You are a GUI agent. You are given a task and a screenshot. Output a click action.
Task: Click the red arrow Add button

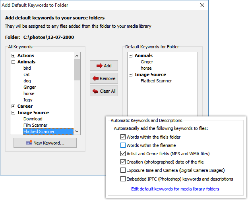point(104,66)
